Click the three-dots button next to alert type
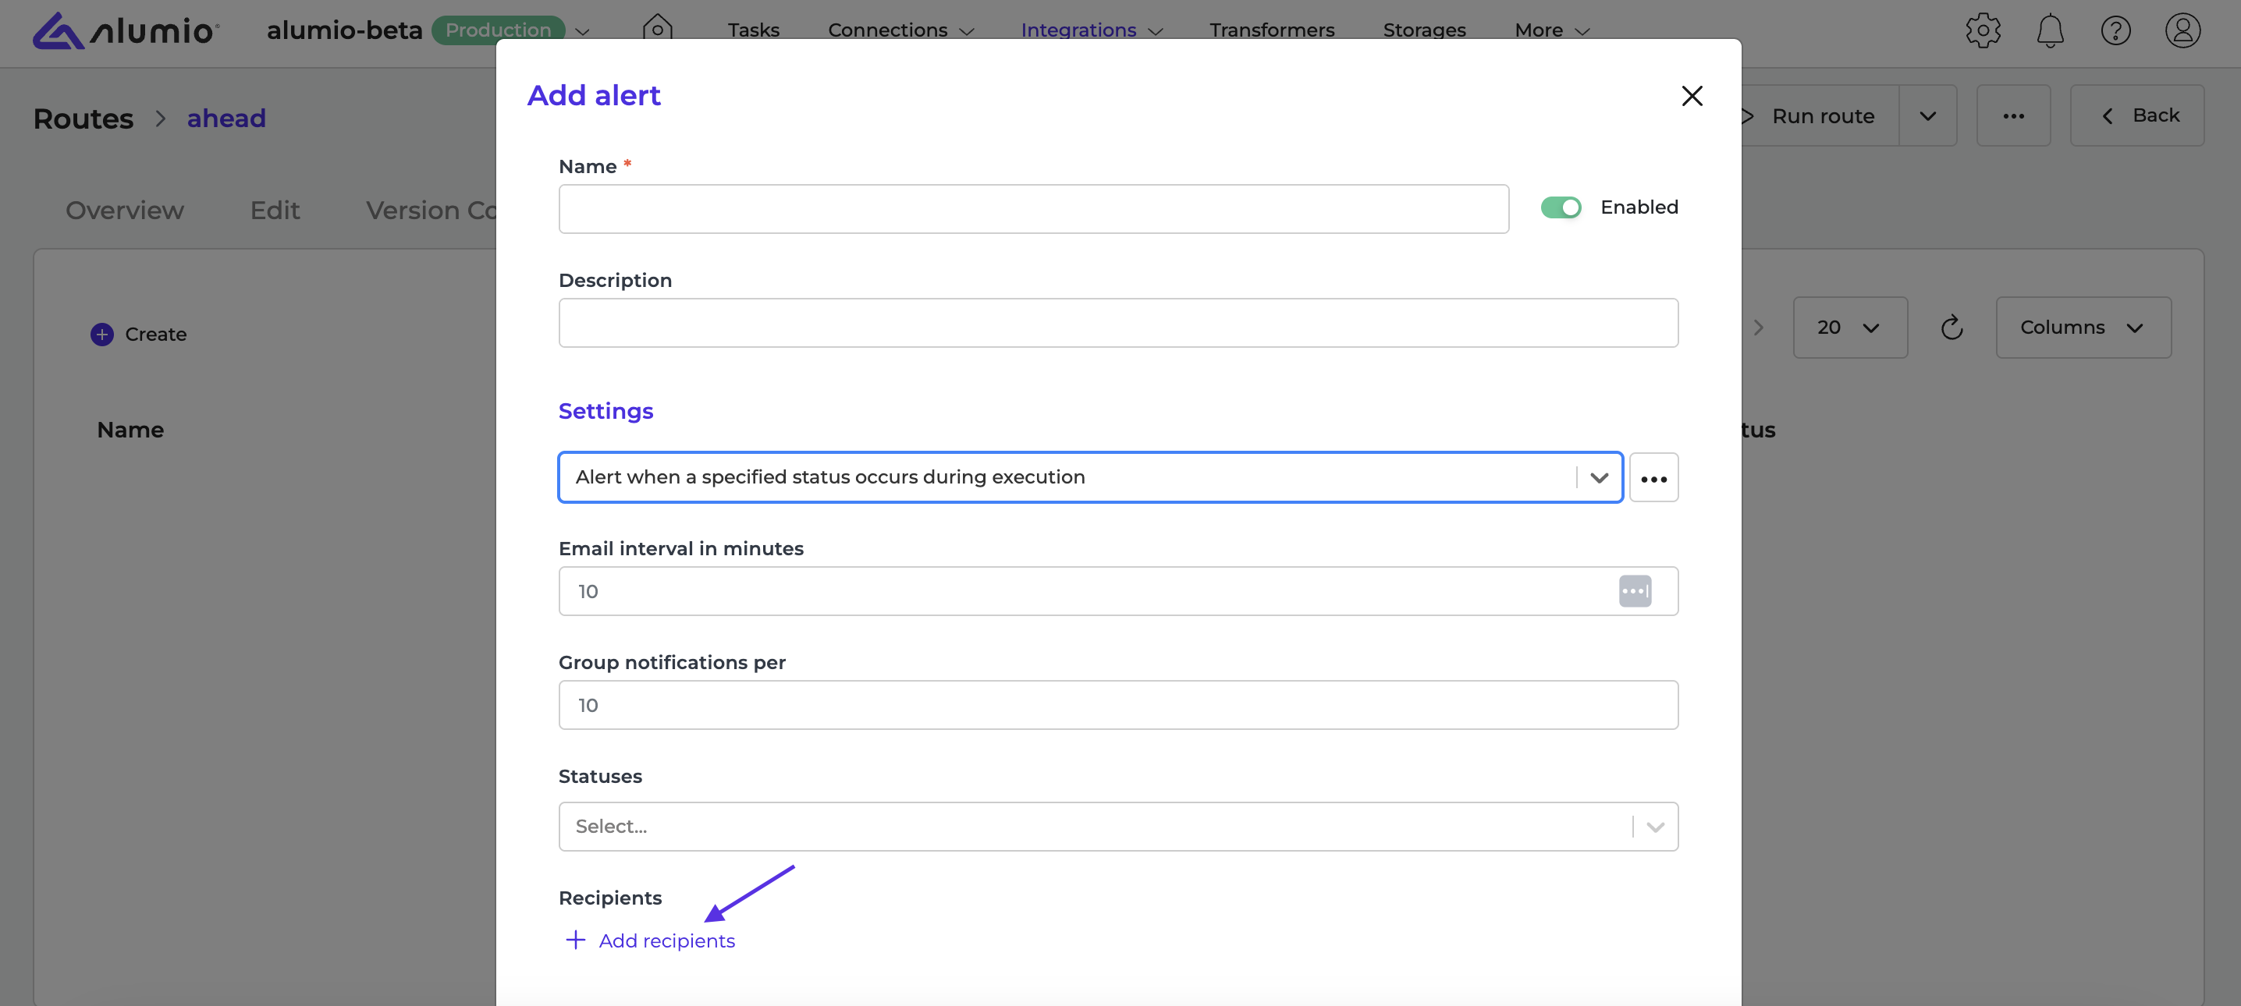This screenshot has height=1006, width=2241. 1653,477
